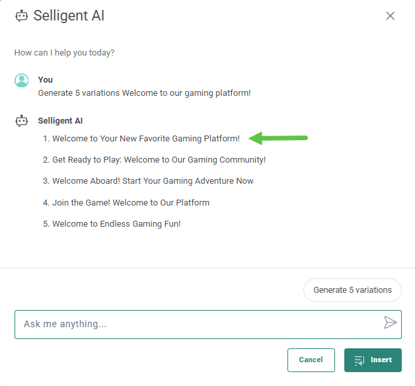This screenshot has height=386, width=415.
Task: Click the Generate 5 variations suggestion chip
Action: coord(352,290)
